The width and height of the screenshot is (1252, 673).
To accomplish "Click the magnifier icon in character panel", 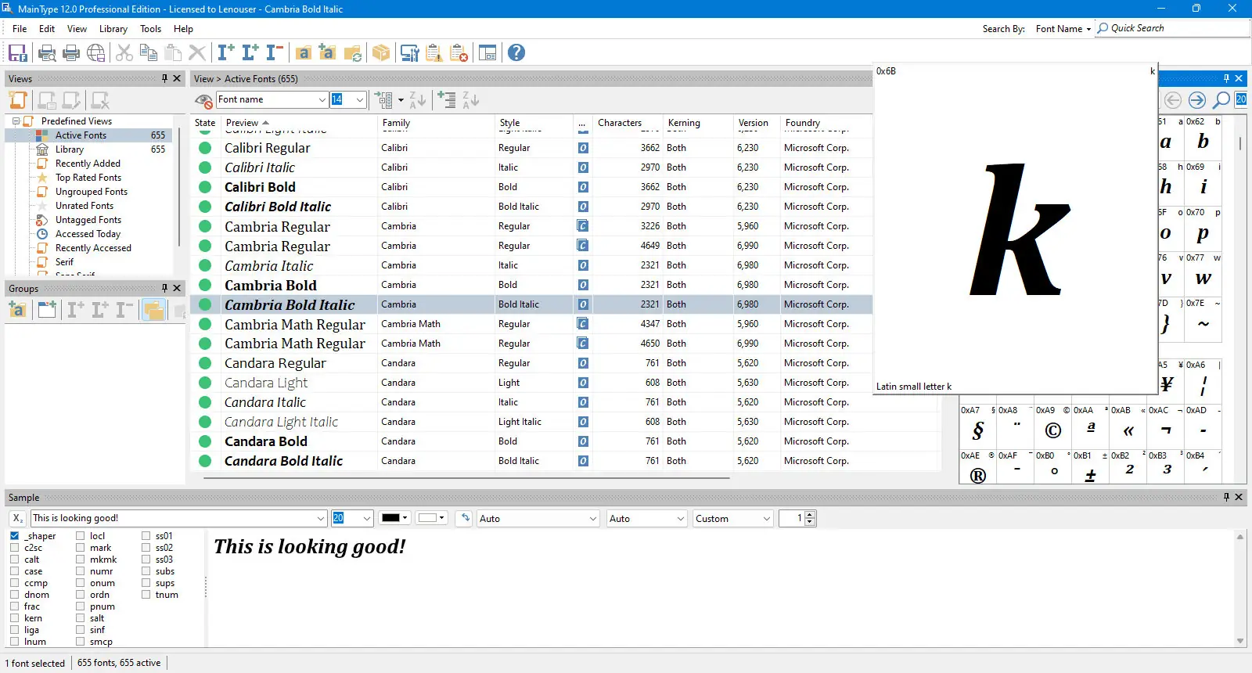I will coord(1221,100).
